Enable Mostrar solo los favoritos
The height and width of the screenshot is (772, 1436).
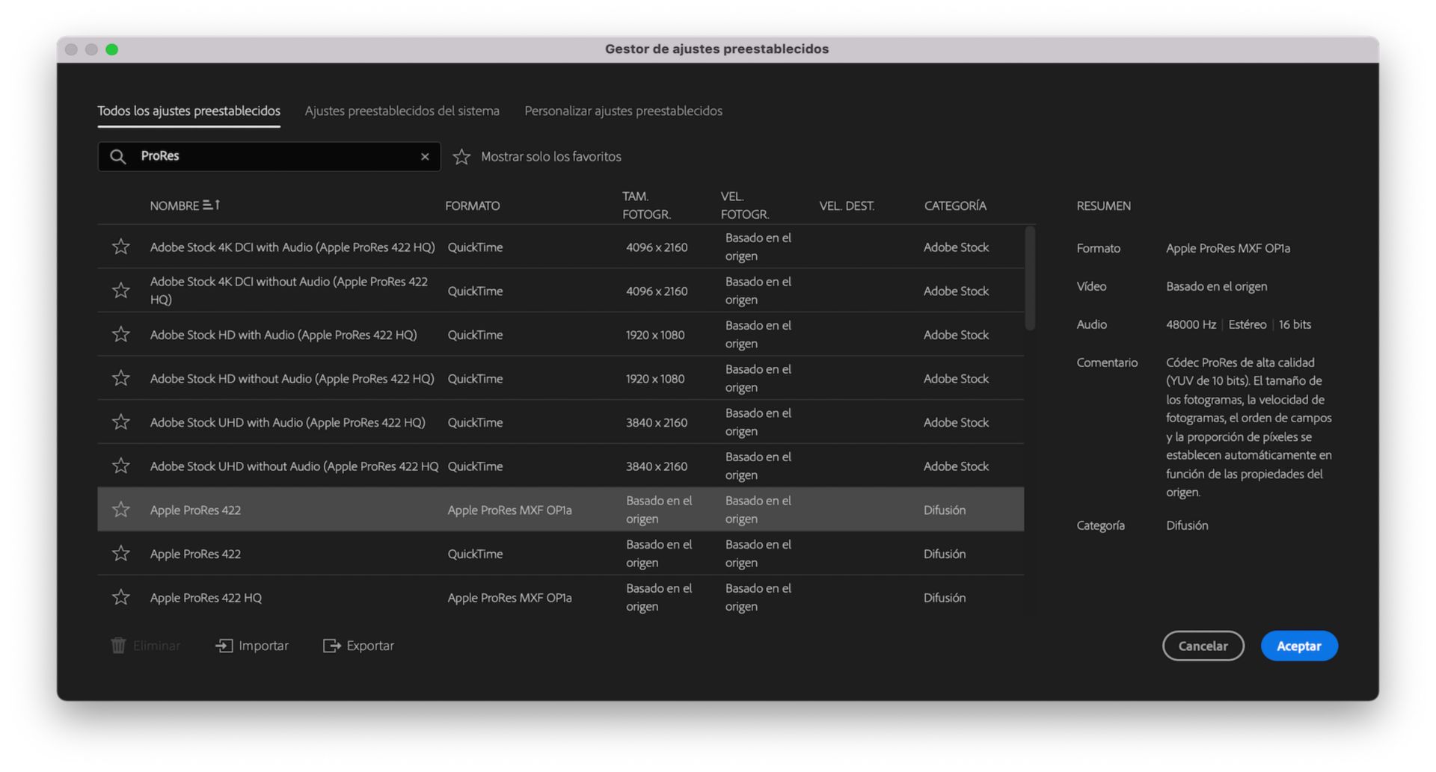pos(461,156)
